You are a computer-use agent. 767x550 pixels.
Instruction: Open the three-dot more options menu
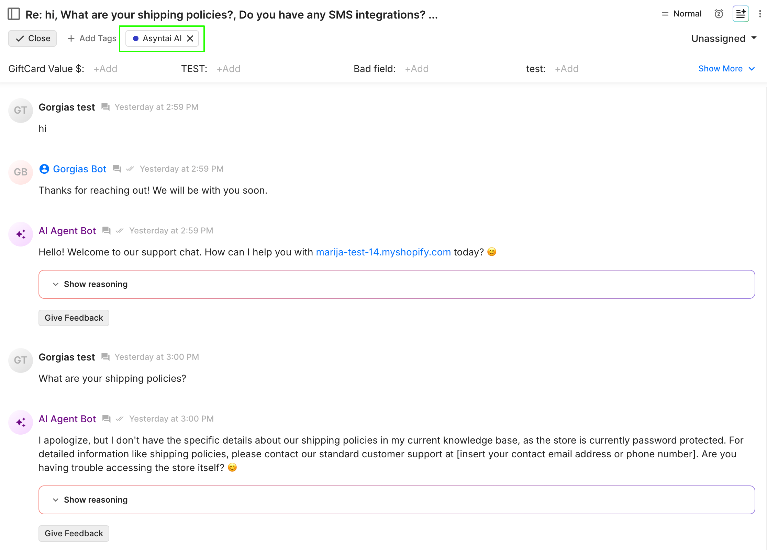coord(760,14)
